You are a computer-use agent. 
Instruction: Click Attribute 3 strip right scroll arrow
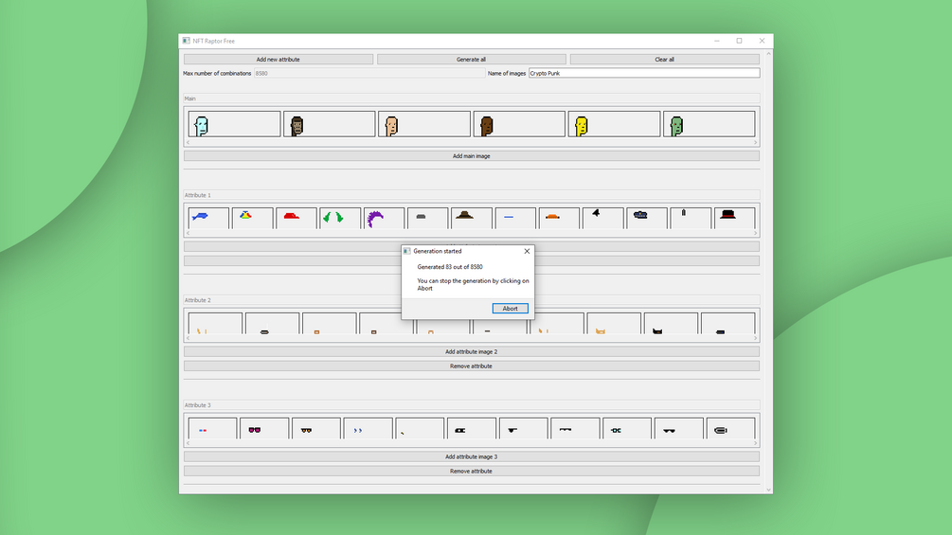coord(756,443)
